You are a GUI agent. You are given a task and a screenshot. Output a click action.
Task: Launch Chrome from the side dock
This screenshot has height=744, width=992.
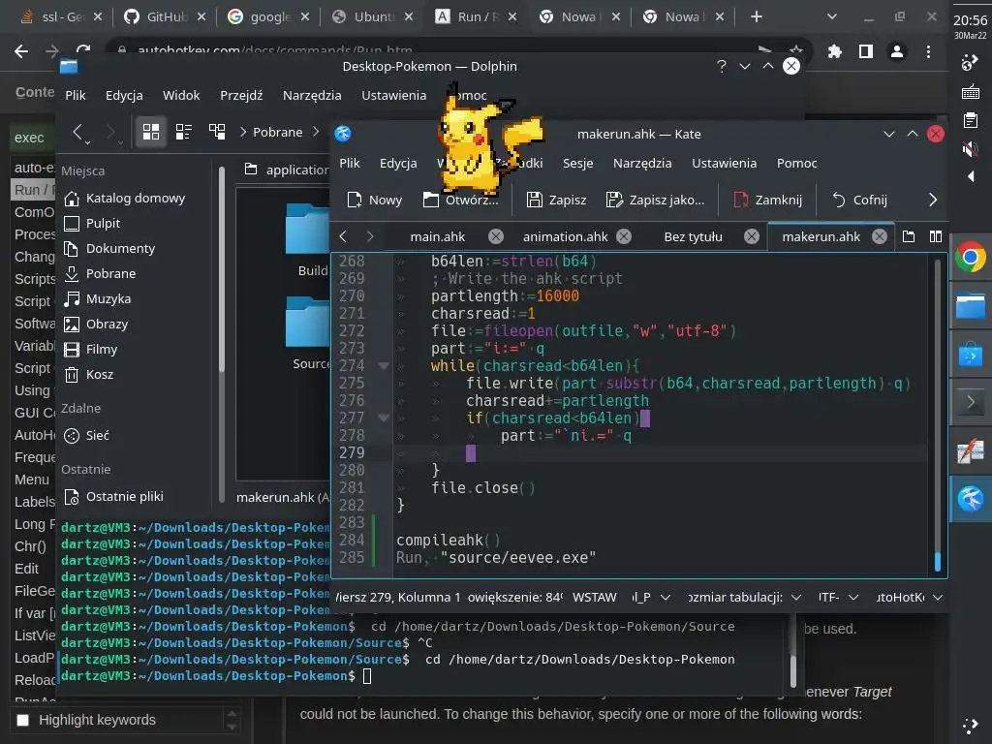click(x=970, y=258)
